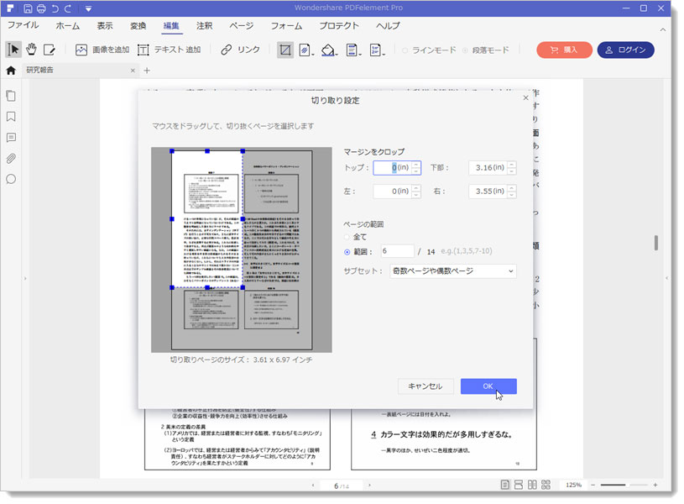The width and height of the screenshot is (684, 504).
Task: Zoom out with the minus button
Action: click(593, 485)
